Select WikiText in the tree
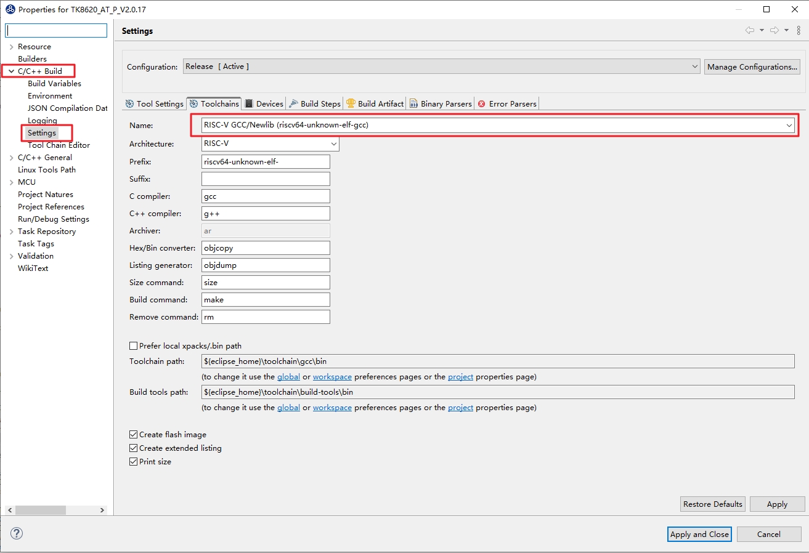The height and width of the screenshot is (553, 809). click(33, 268)
